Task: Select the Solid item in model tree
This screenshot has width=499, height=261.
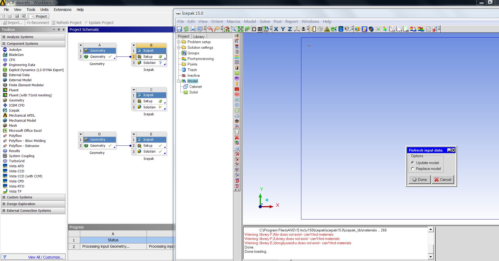Action: 193,92
